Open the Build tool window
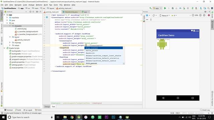Viewport: 214px width, 120px height. tap(18, 110)
